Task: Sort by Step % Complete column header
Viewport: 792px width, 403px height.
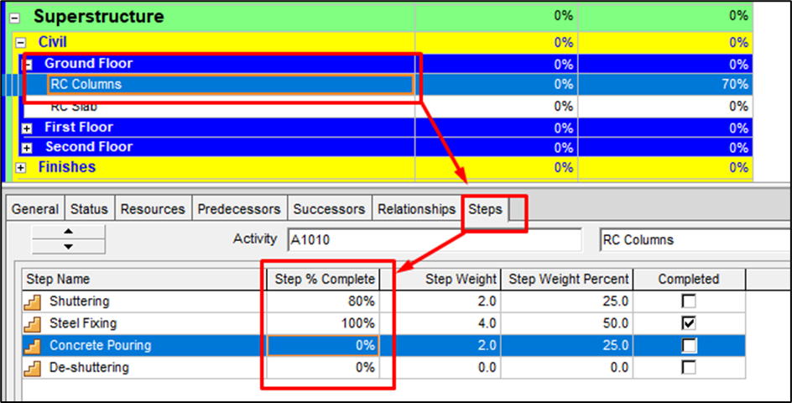Action: click(x=325, y=279)
